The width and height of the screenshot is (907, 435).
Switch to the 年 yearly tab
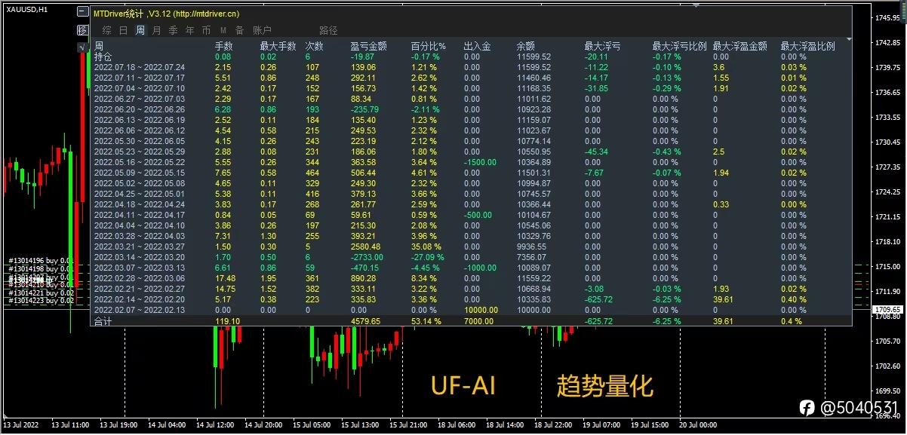click(x=189, y=30)
